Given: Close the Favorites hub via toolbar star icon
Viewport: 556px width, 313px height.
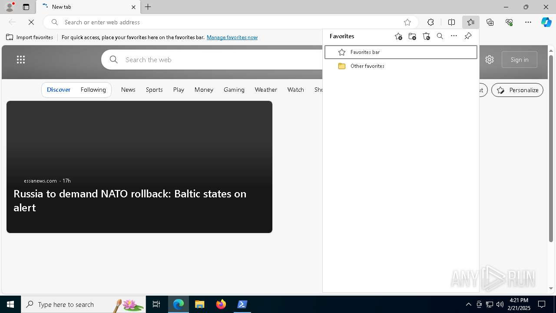Looking at the screenshot, I should [471, 22].
